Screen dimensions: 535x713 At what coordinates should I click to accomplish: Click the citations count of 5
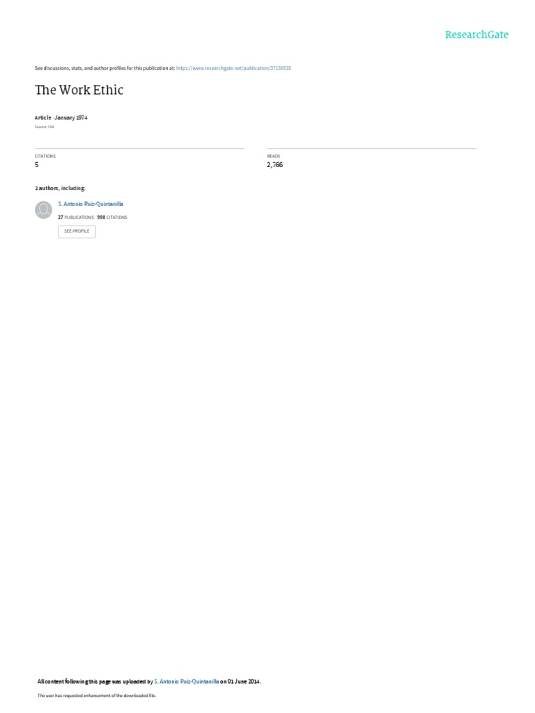37,165
